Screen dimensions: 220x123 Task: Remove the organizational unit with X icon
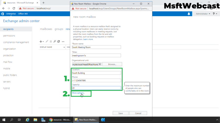pyautogui.click(x=100, y=64)
